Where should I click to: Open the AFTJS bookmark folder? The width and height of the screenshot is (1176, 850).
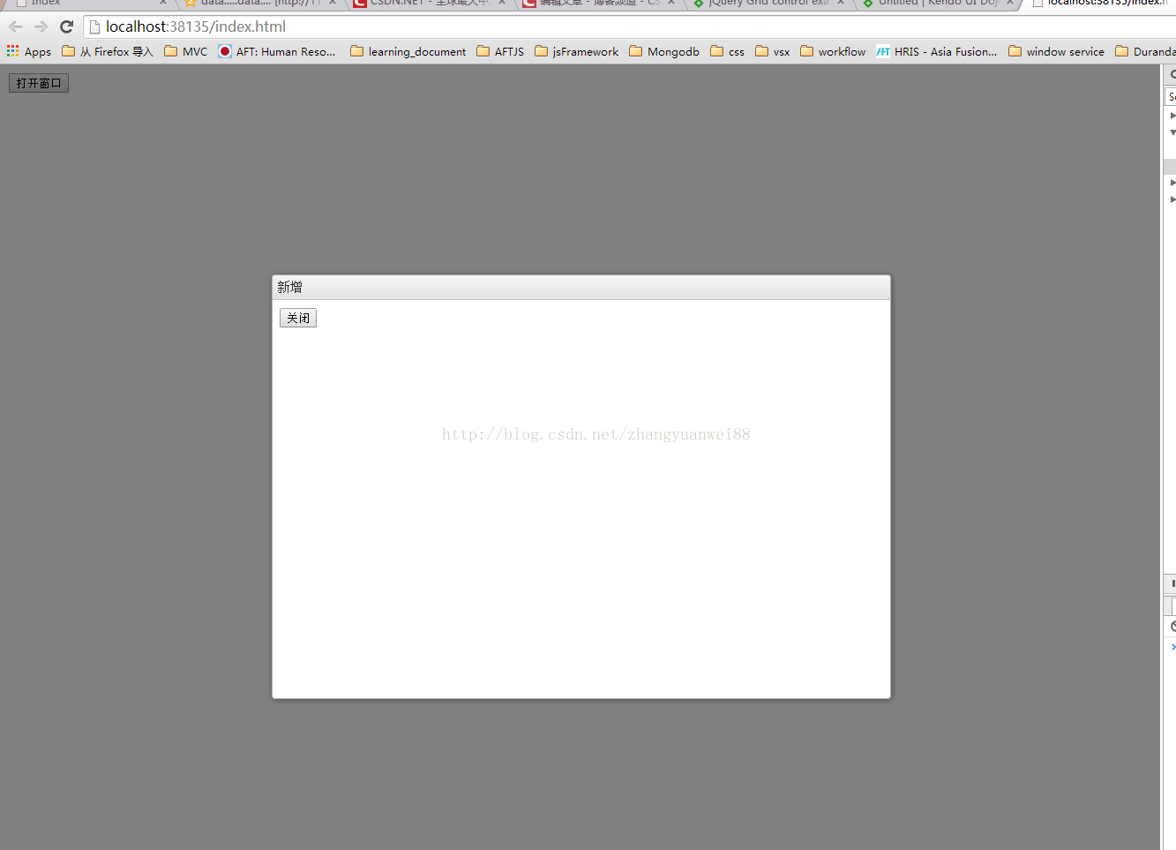pos(500,51)
